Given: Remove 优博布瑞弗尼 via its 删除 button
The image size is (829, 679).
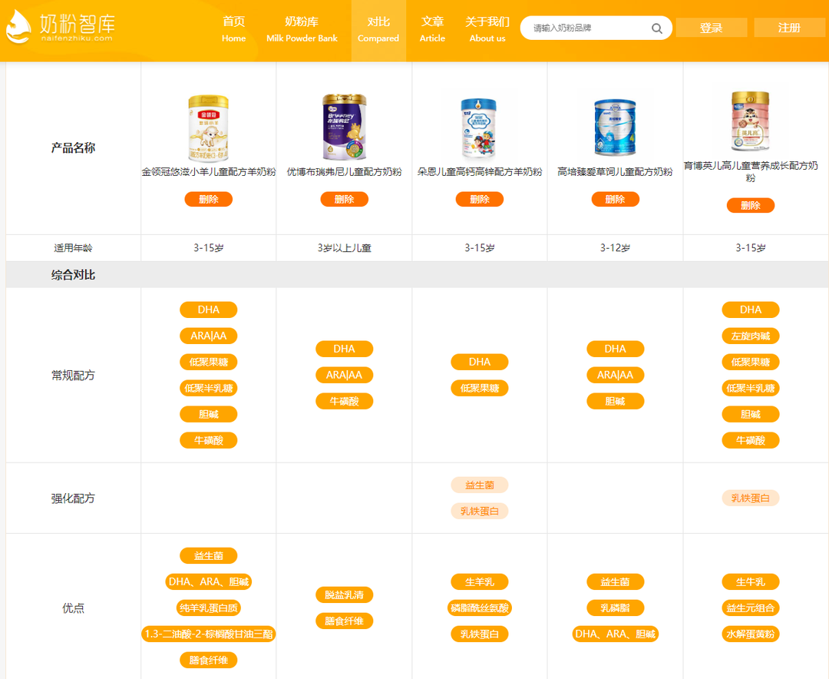Looking at the screenshot, I should click(344, 199).
